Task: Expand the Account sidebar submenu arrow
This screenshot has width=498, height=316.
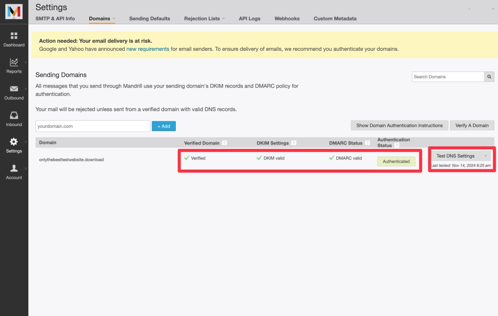Action: pos(26,168)
